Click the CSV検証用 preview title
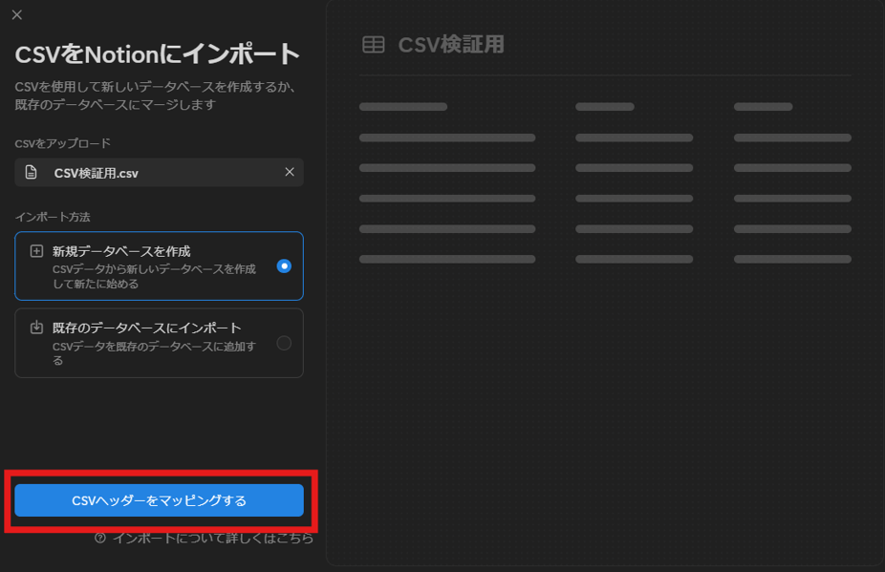Screen dimensions: 885x572 (x=451, y=45)
